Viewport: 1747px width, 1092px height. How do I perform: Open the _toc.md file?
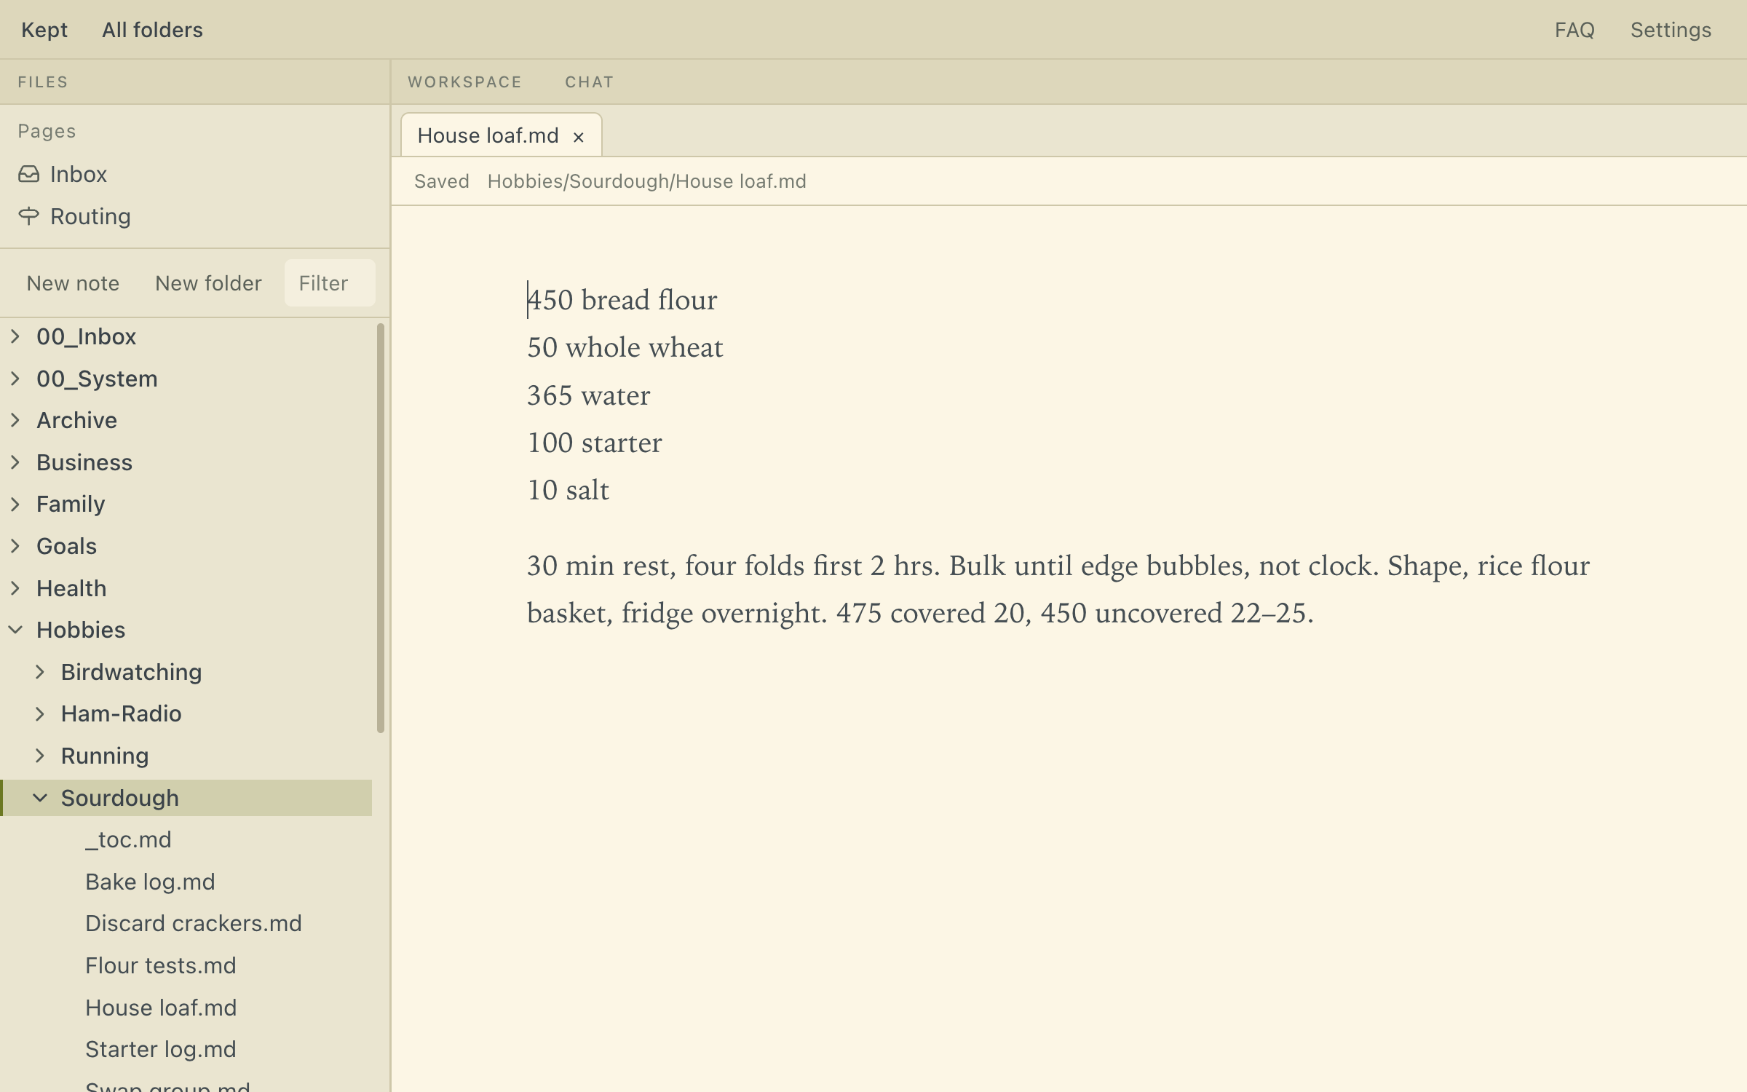click(128, 839)
